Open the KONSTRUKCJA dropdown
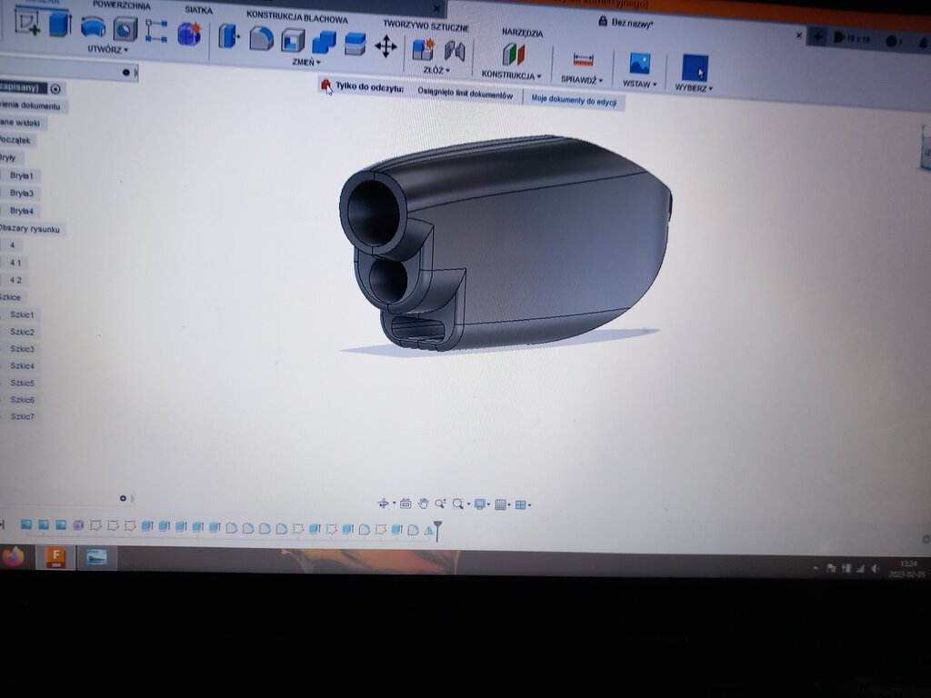 [x=511, y=75]
